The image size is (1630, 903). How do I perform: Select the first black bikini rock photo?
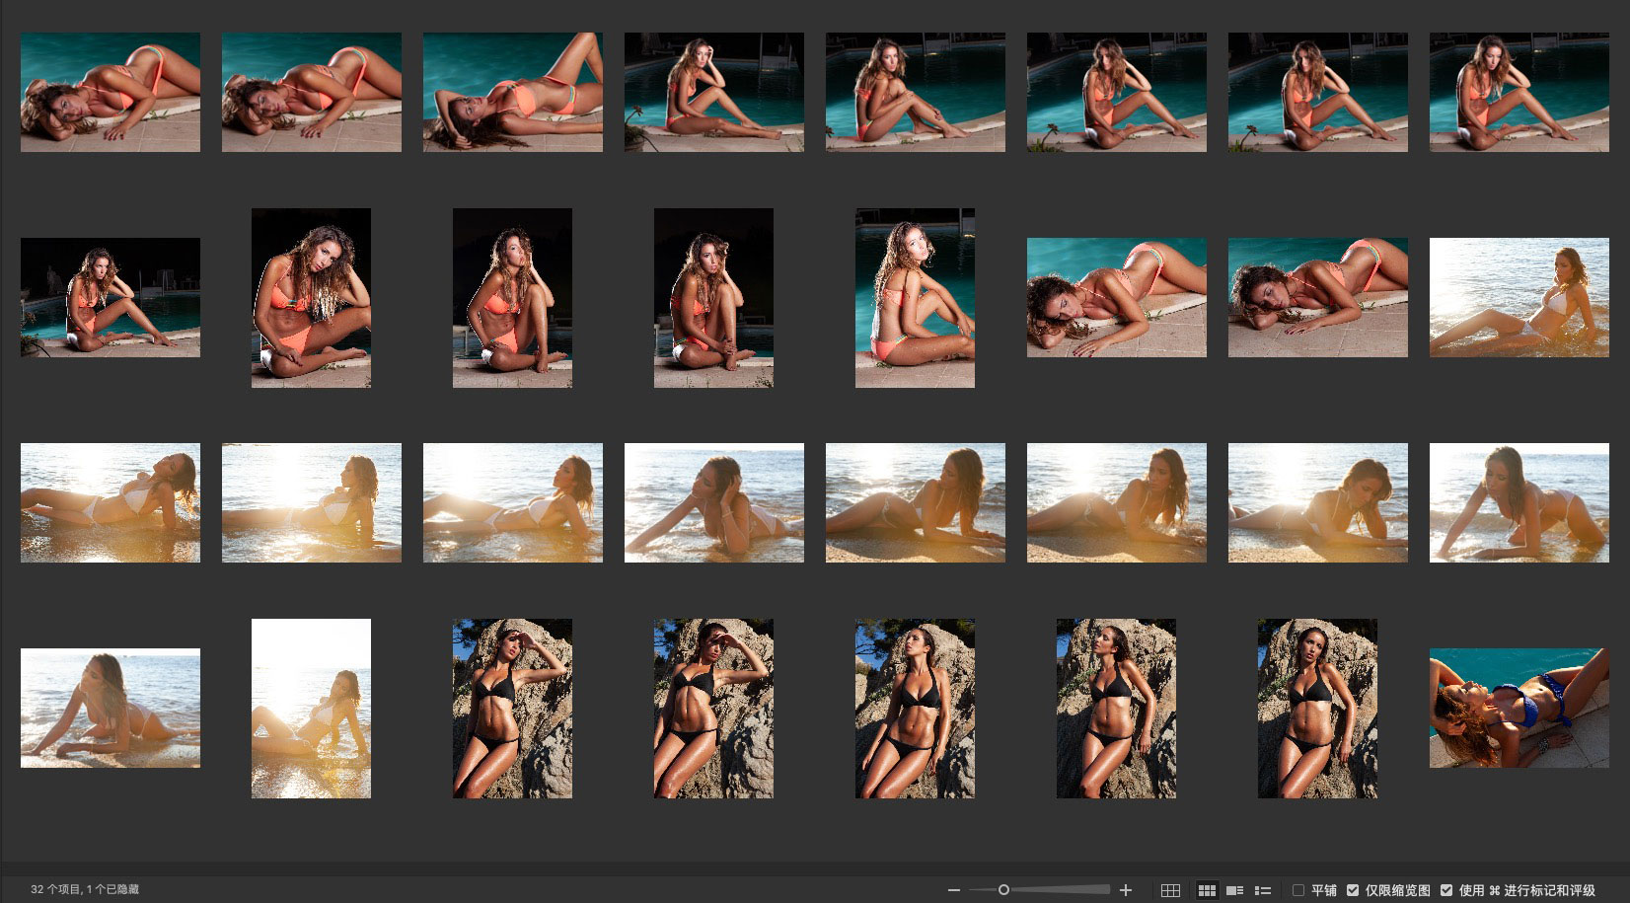point(512,708)
